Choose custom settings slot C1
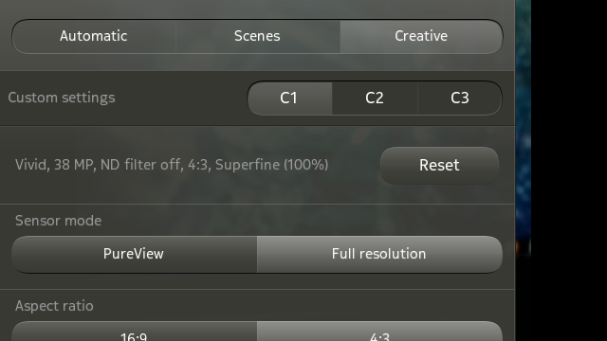This screenshot has height=341, width=607. tap(289, 98)
